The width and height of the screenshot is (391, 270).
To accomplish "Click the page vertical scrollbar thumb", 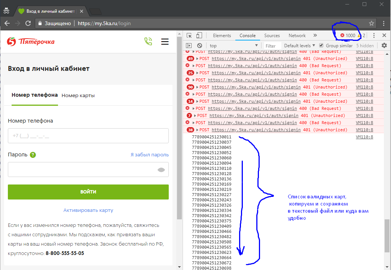I will coord(179,127).
